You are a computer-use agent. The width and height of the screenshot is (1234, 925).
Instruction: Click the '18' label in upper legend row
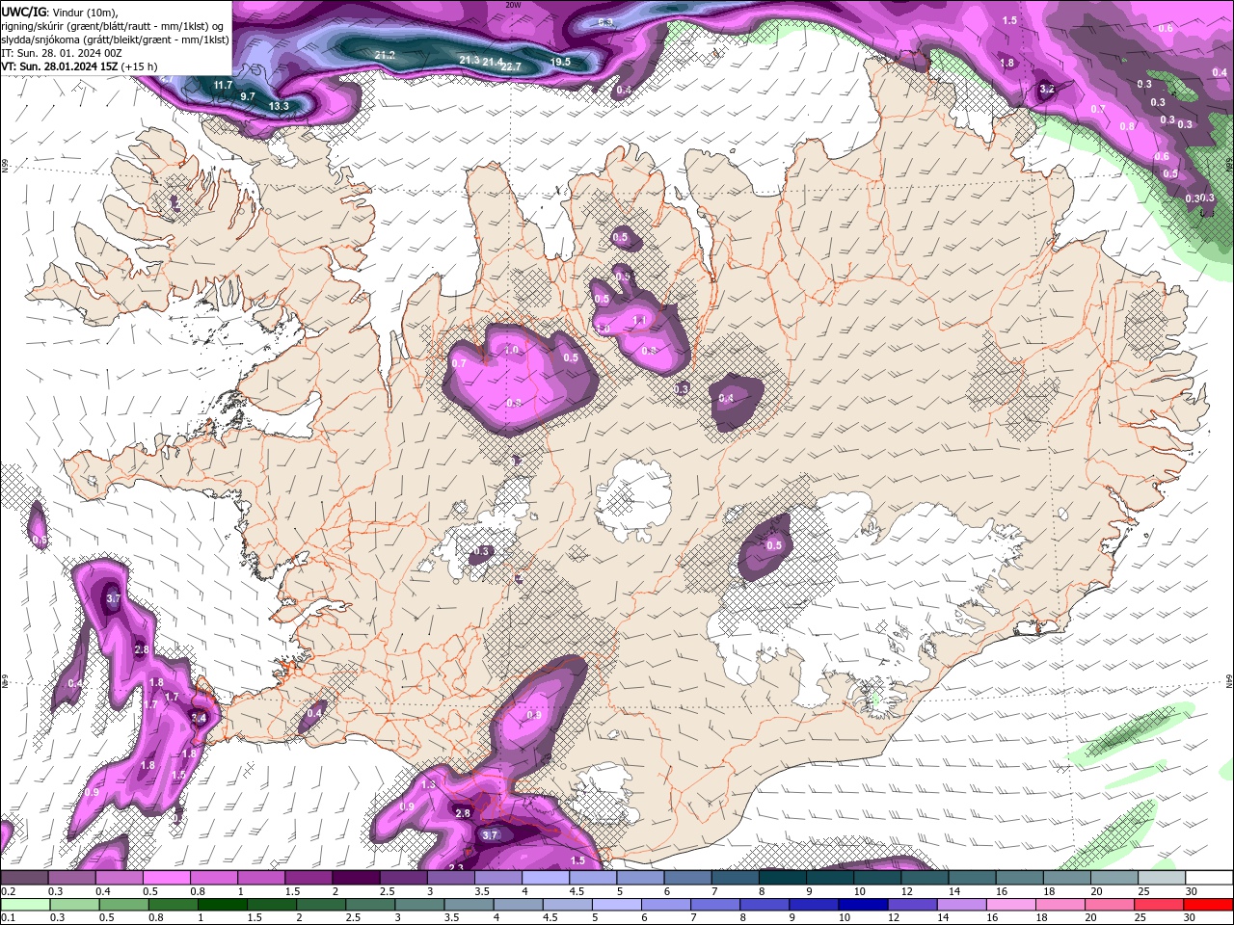coord(1049,891)
